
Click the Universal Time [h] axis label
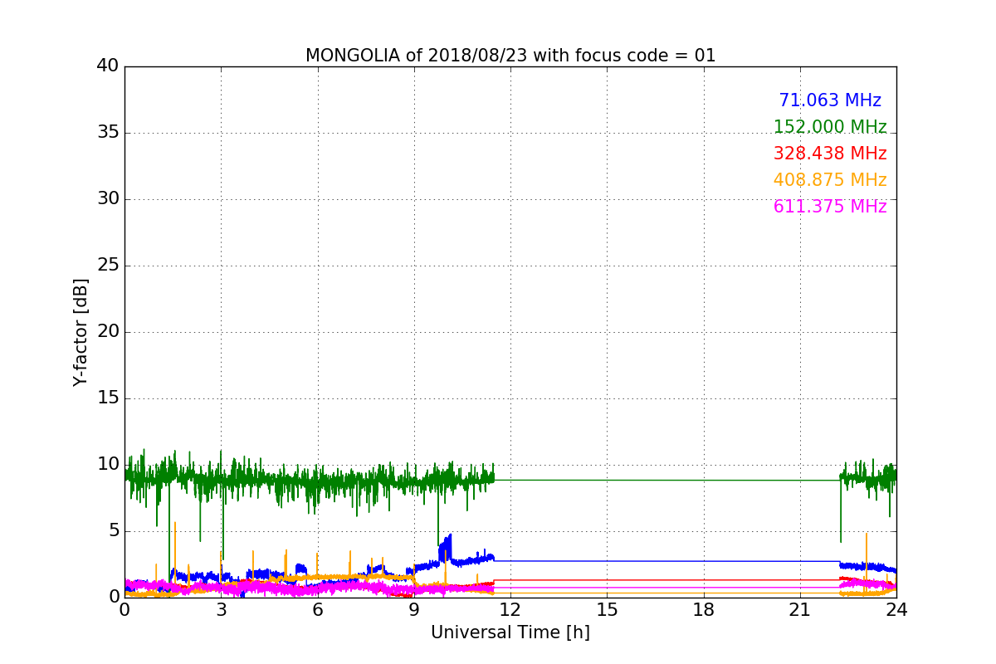click(510, 632)
